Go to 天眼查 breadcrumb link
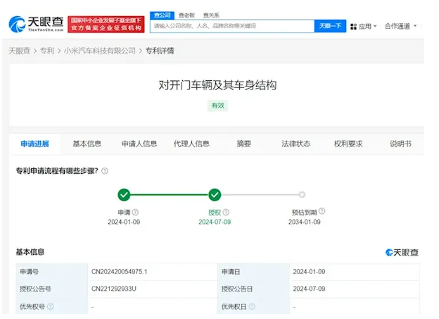Screen dimensions: 439x319 click(19, 51)
